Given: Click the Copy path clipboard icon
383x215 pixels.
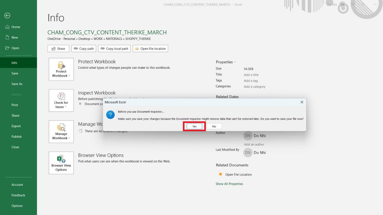Looking at the screenshot, I should tap(75, 48).
